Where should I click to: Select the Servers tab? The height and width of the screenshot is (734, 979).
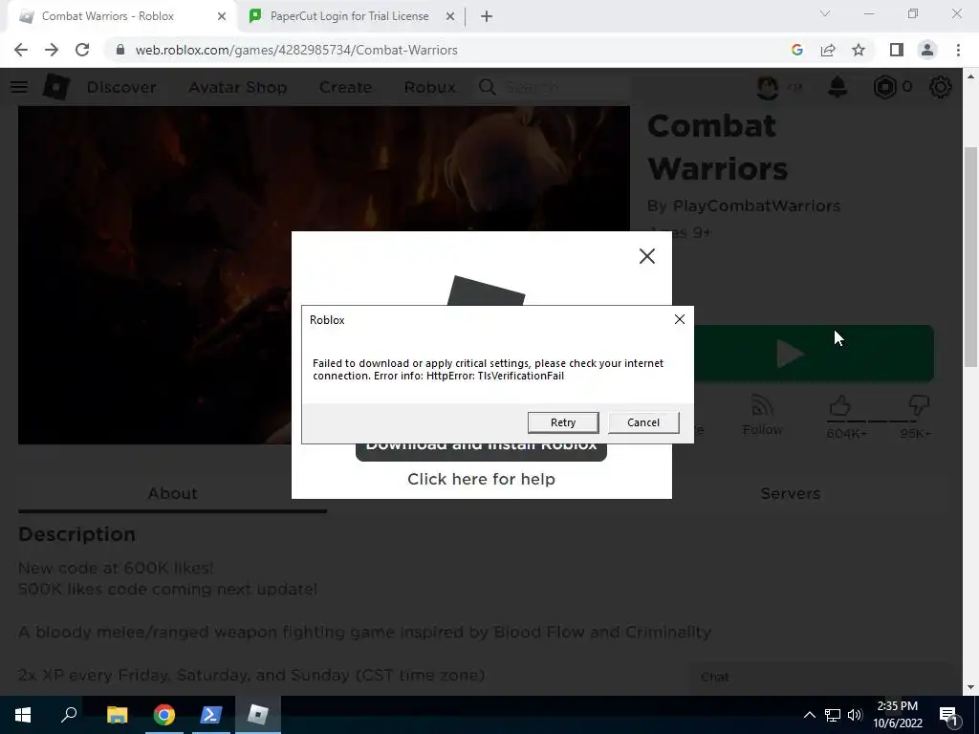[790, 494]
